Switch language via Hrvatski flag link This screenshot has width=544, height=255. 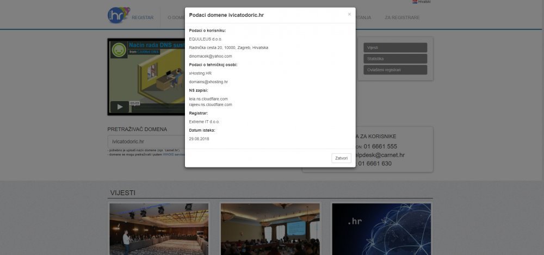(422, 2)
